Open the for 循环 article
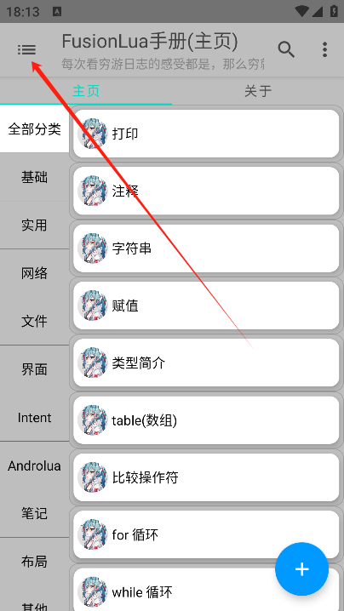The width and height of the screenshot is (344, 611). click(x=206, y=534)
